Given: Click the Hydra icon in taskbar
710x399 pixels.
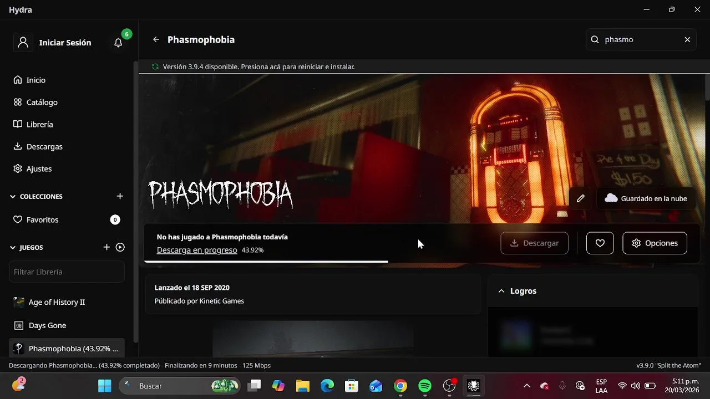Looking at the screenshot, I should pyautogui.click(x=474, y=386).
